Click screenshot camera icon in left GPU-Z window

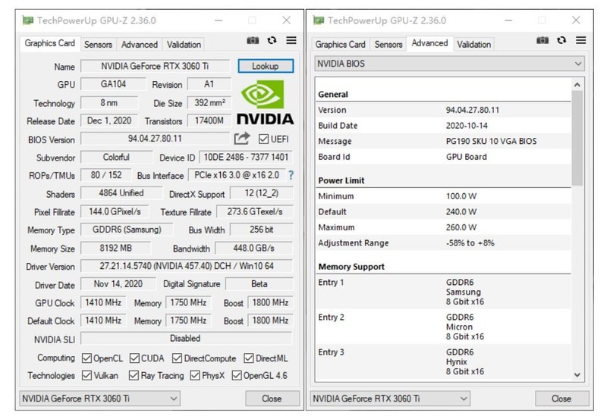coord(253,40)
